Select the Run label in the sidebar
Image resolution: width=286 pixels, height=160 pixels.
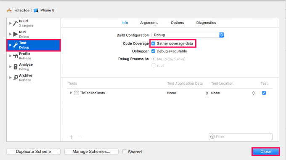(x=22, y=32)
